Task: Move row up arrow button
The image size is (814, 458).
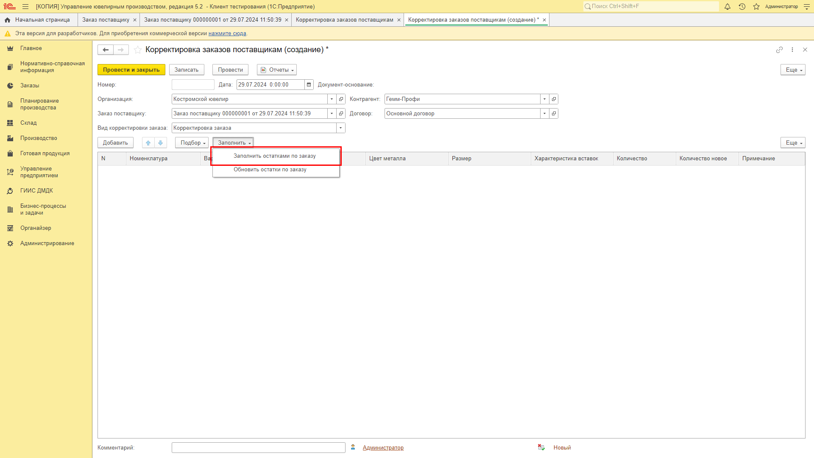Action: pos(148,143)
